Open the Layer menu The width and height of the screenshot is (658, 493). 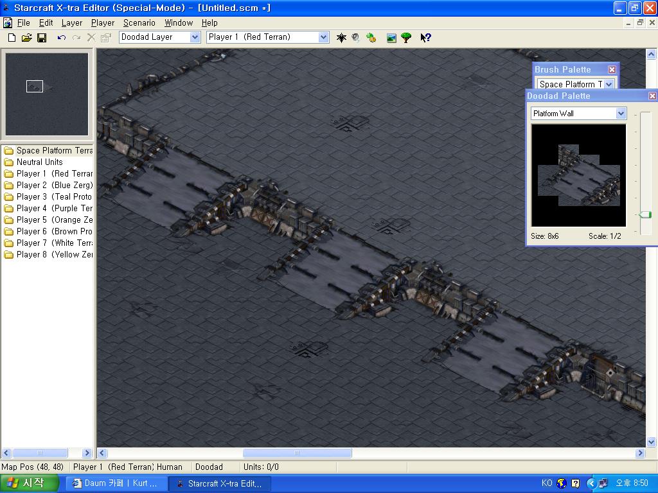[x=72, y=22]
